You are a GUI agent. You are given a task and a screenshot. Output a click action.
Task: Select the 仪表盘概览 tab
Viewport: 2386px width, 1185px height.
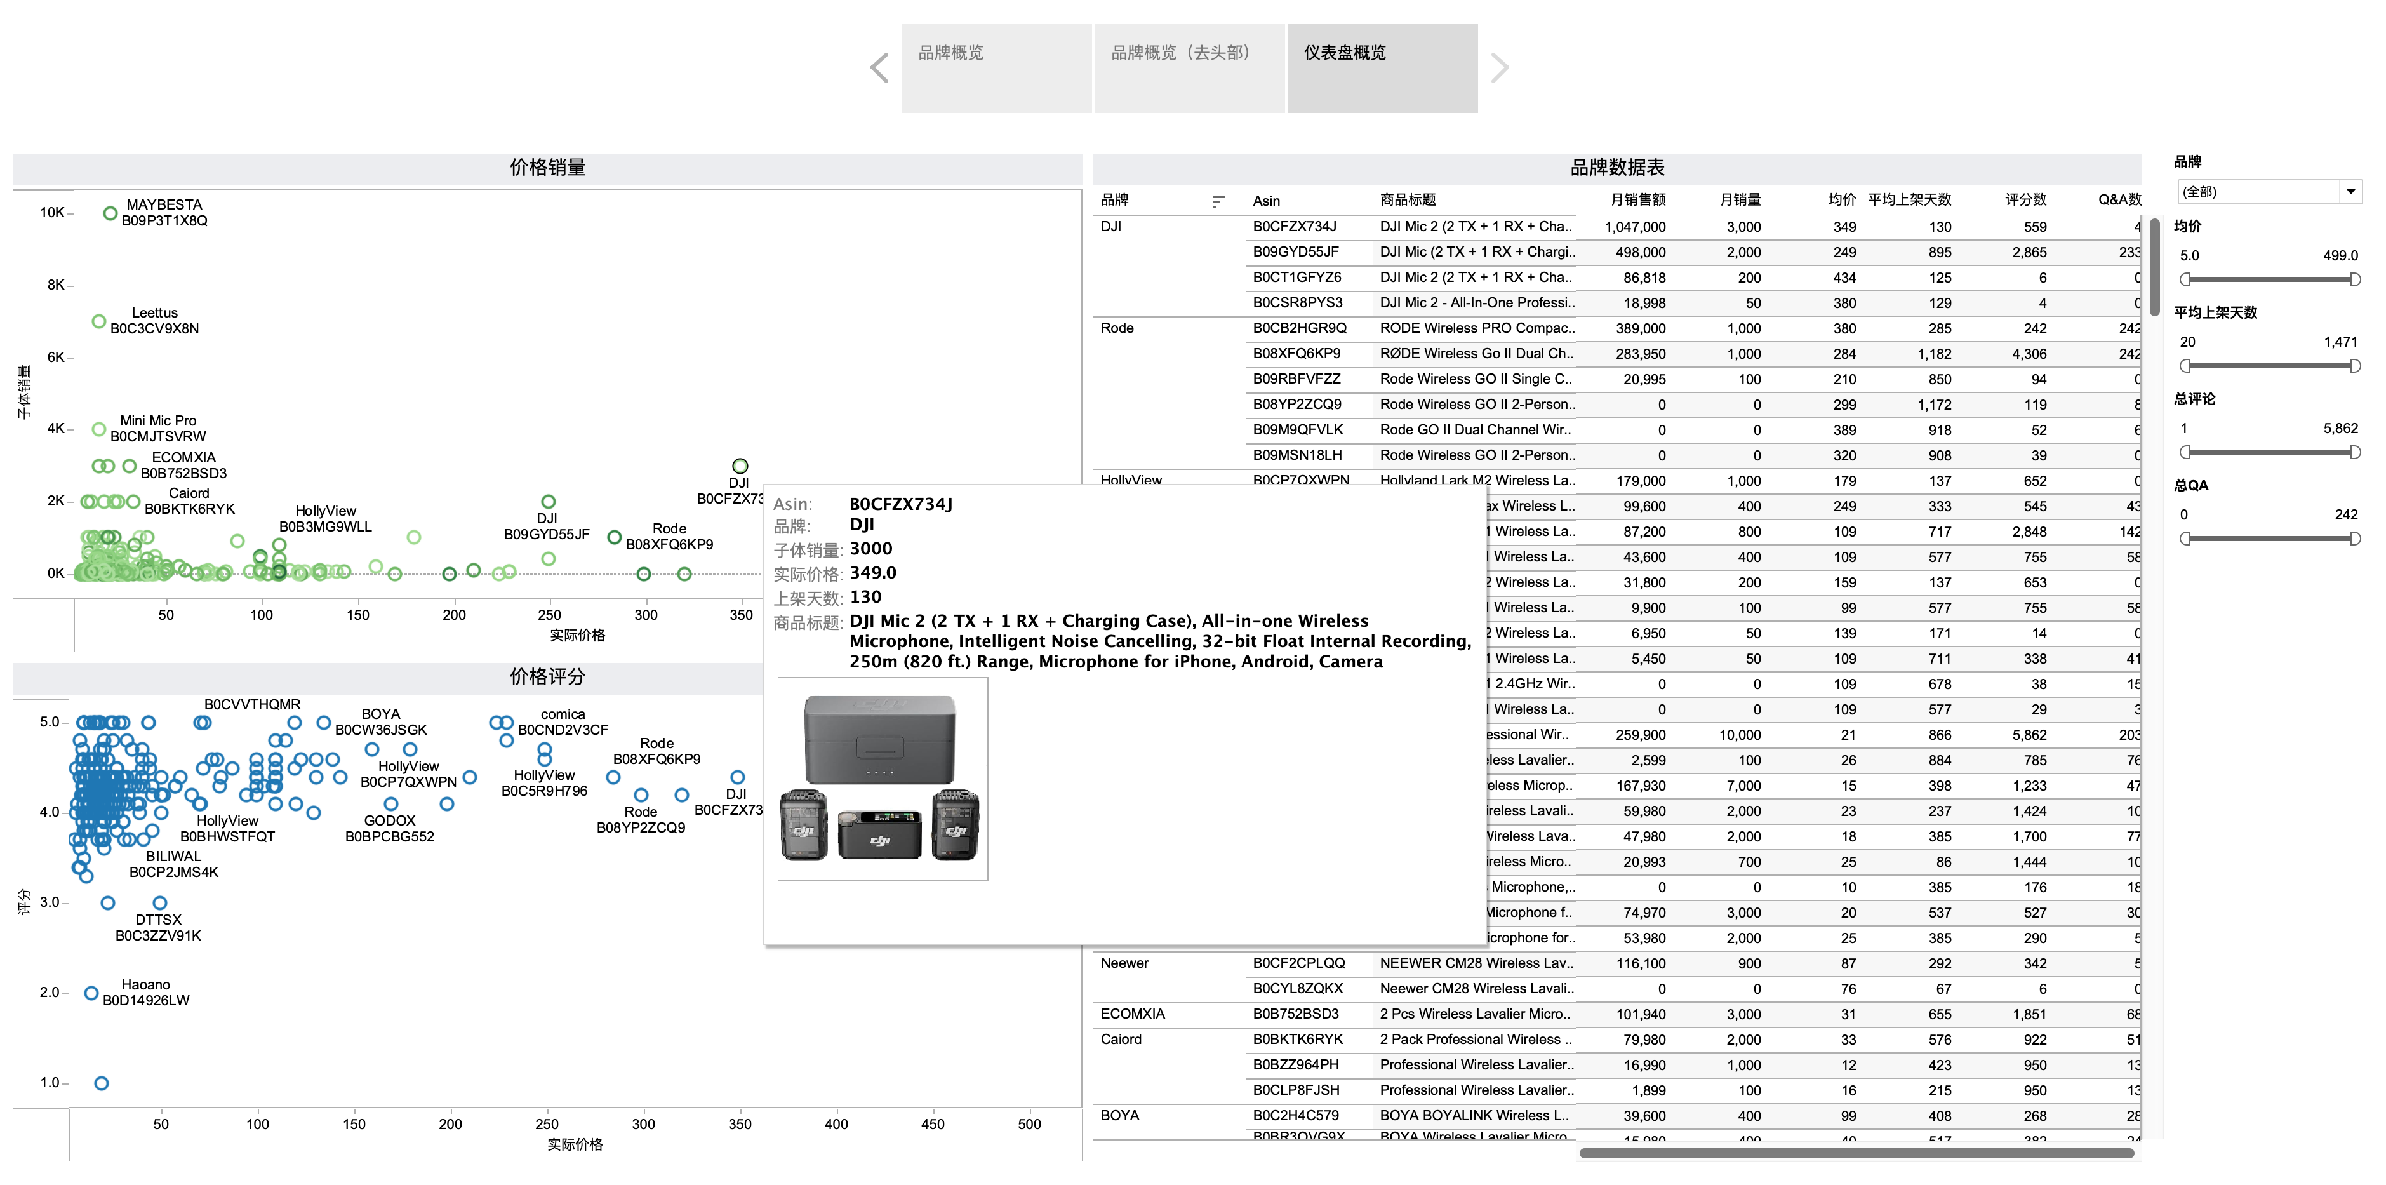click(1383, 69)
